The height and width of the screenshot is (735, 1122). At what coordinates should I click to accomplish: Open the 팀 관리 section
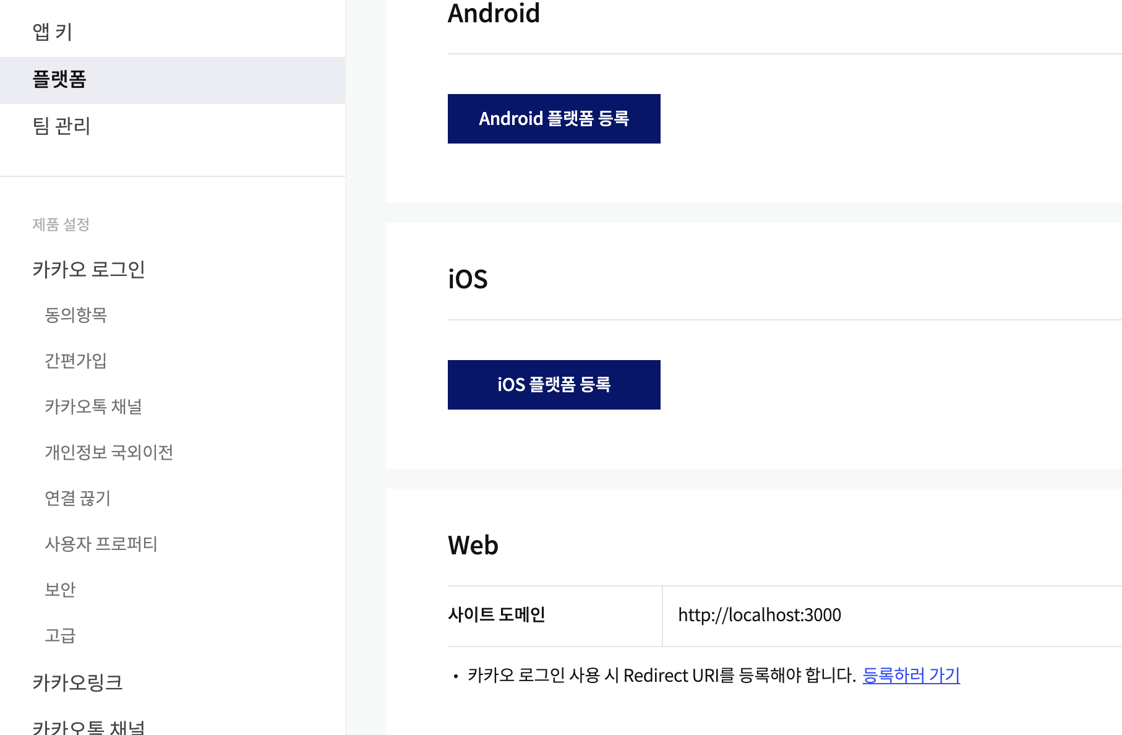62,126
